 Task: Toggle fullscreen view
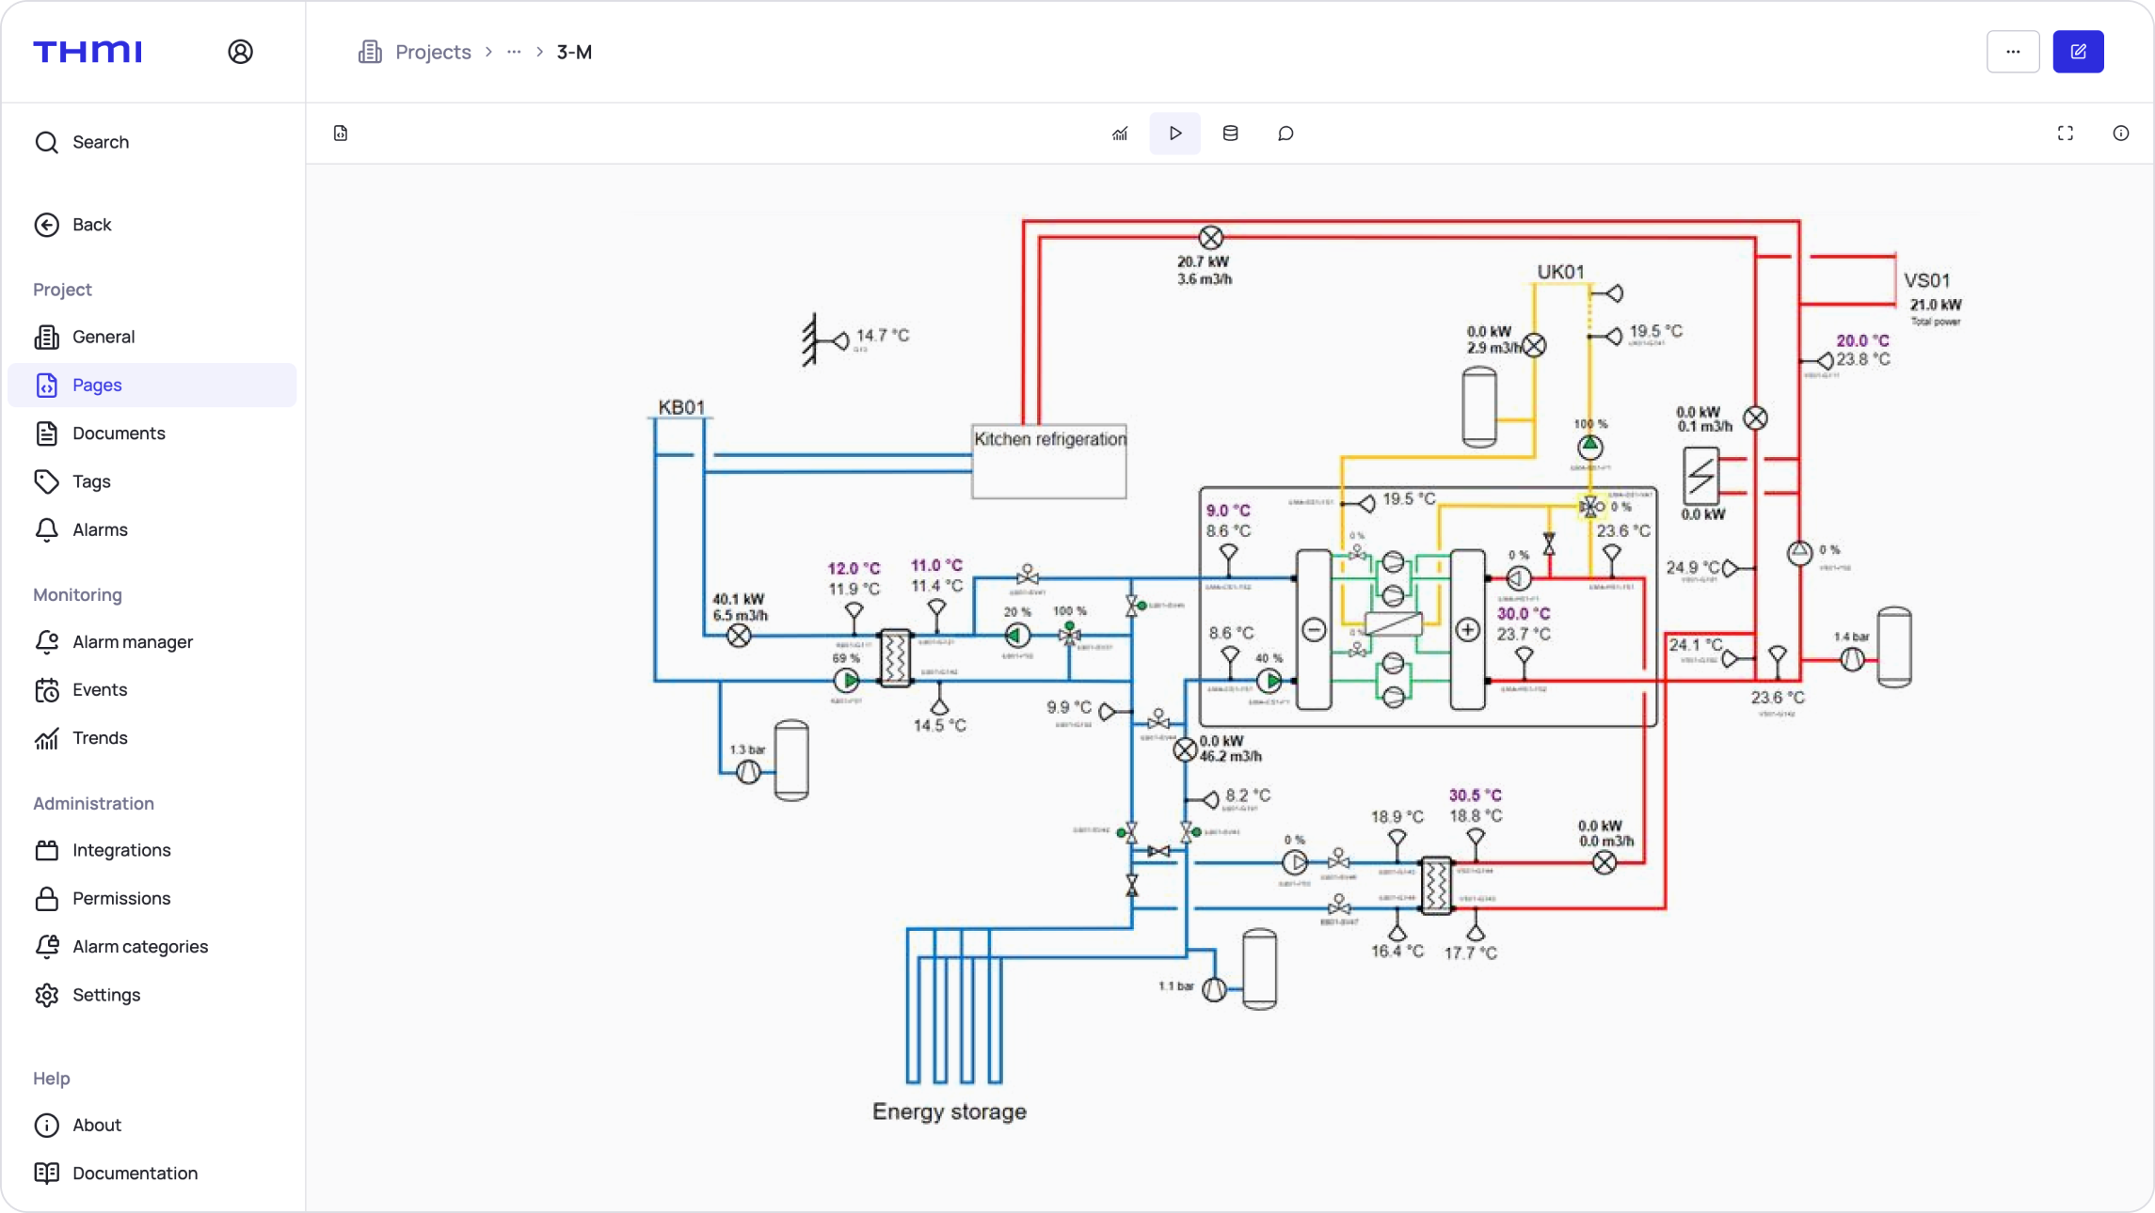pos(2066,134)
